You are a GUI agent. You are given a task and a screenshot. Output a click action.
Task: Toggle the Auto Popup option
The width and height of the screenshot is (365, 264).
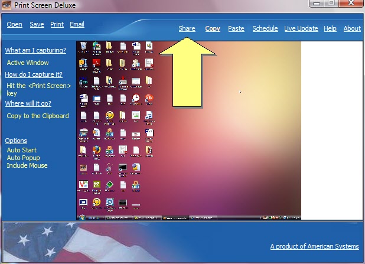(x=23, y=158)
